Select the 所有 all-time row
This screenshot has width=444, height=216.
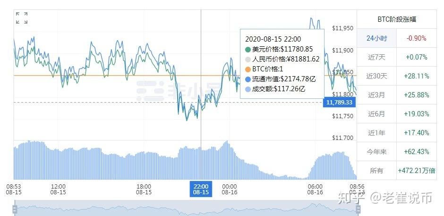(x=376, y=171)
